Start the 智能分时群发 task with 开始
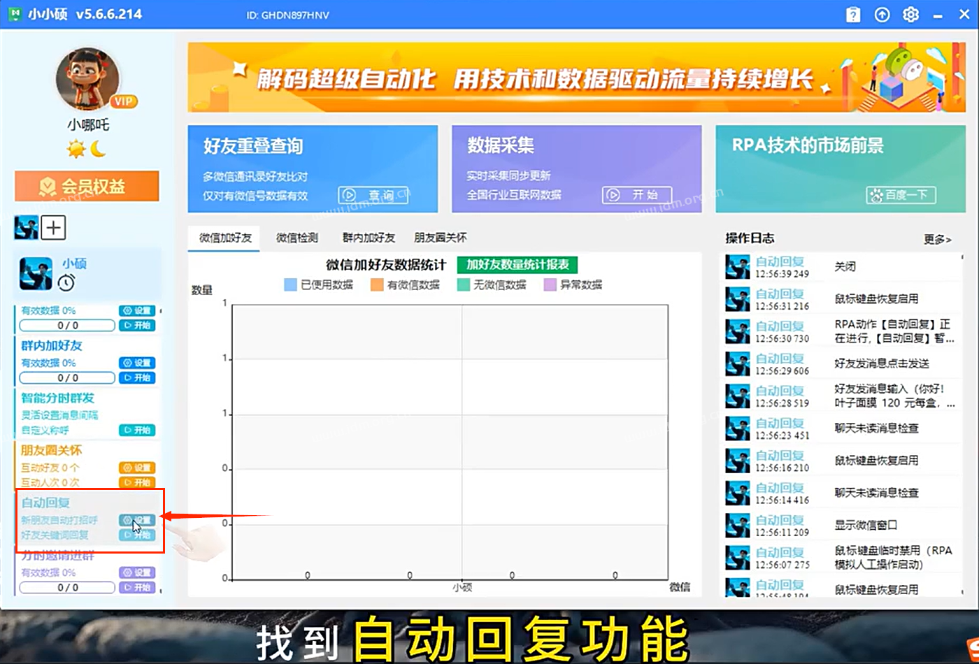979x664 pixels. tap(137, 430)
